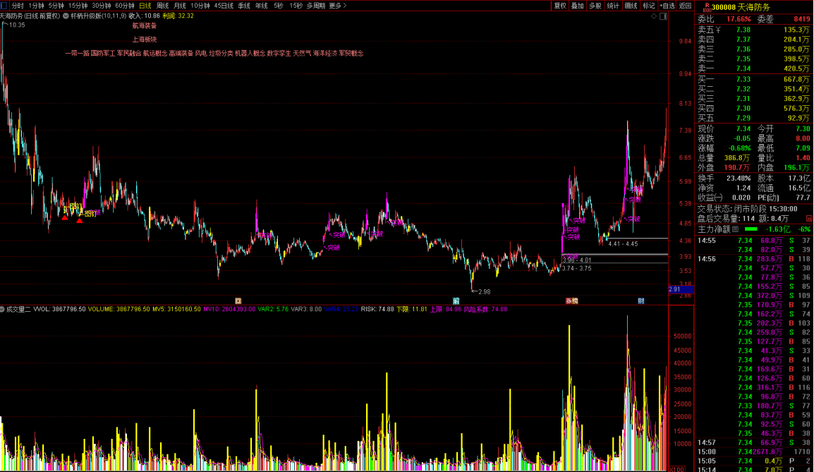The image size is (814, 472).
Task: Click the R badge beside stock code 300008
Action: (707, 7)
